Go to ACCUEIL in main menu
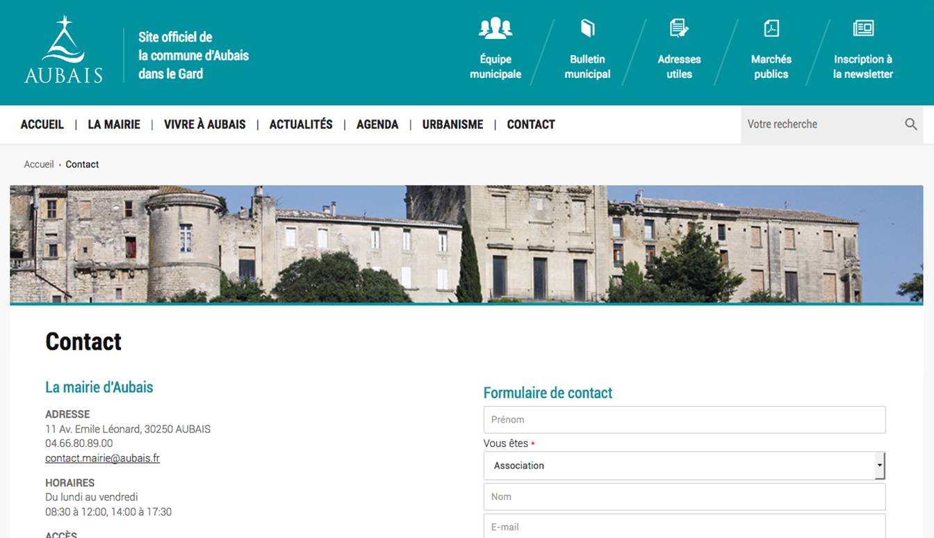Image resolution: width=934 pixels, height=538 pixels. (42, 124)
